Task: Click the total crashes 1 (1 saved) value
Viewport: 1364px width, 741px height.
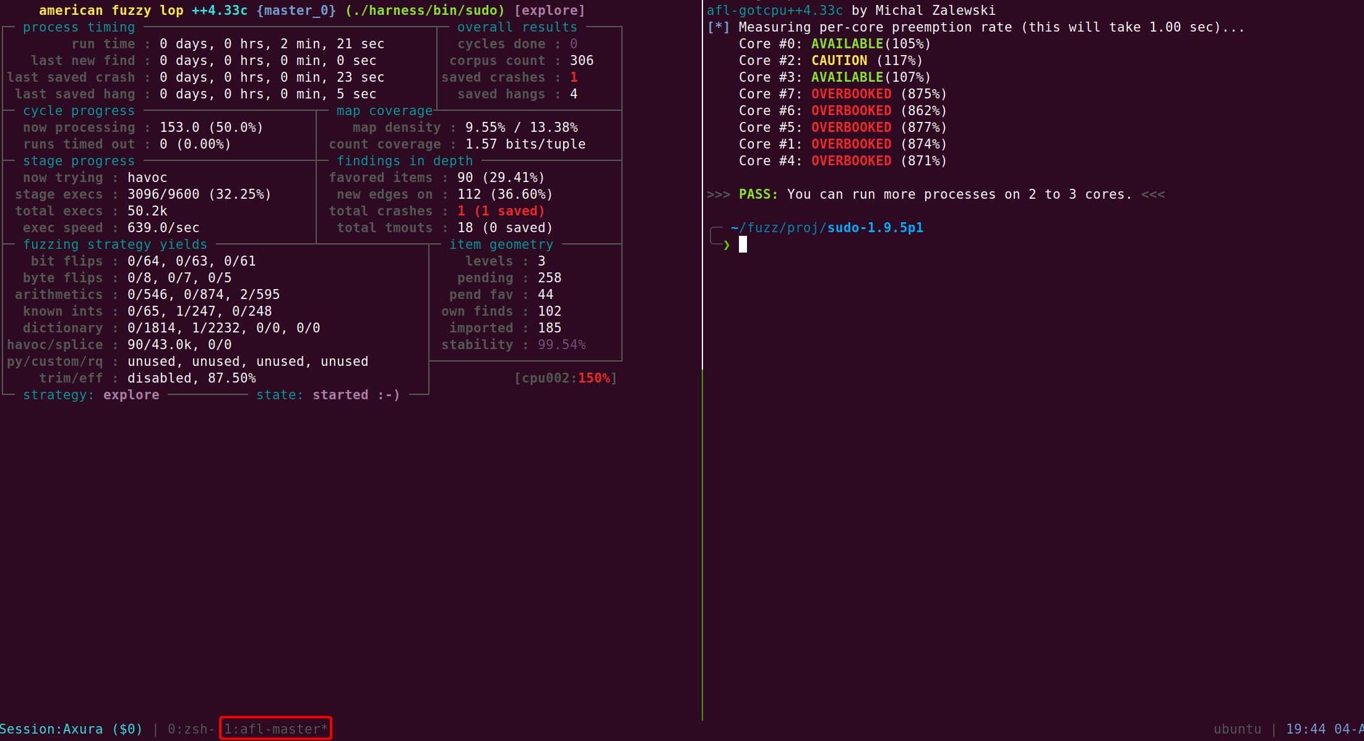Action: coord(501,210)
